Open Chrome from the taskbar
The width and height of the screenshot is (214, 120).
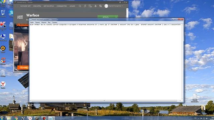[x=16, y=118]
